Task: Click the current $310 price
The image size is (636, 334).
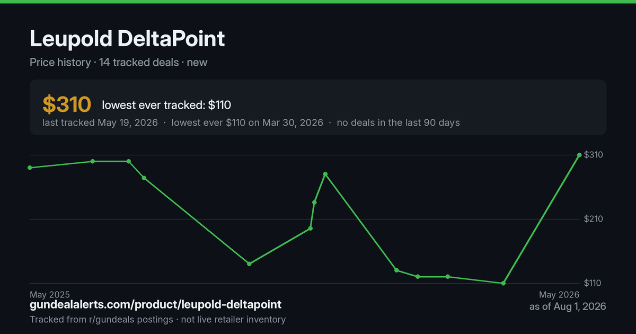Action: (x=67, y=105)
